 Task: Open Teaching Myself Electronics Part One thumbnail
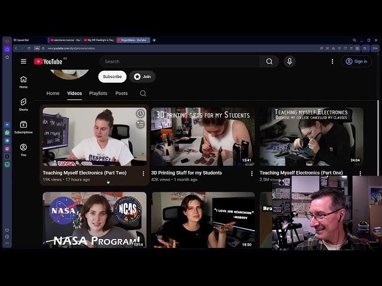pyautogui.click(x=312, y=136)
